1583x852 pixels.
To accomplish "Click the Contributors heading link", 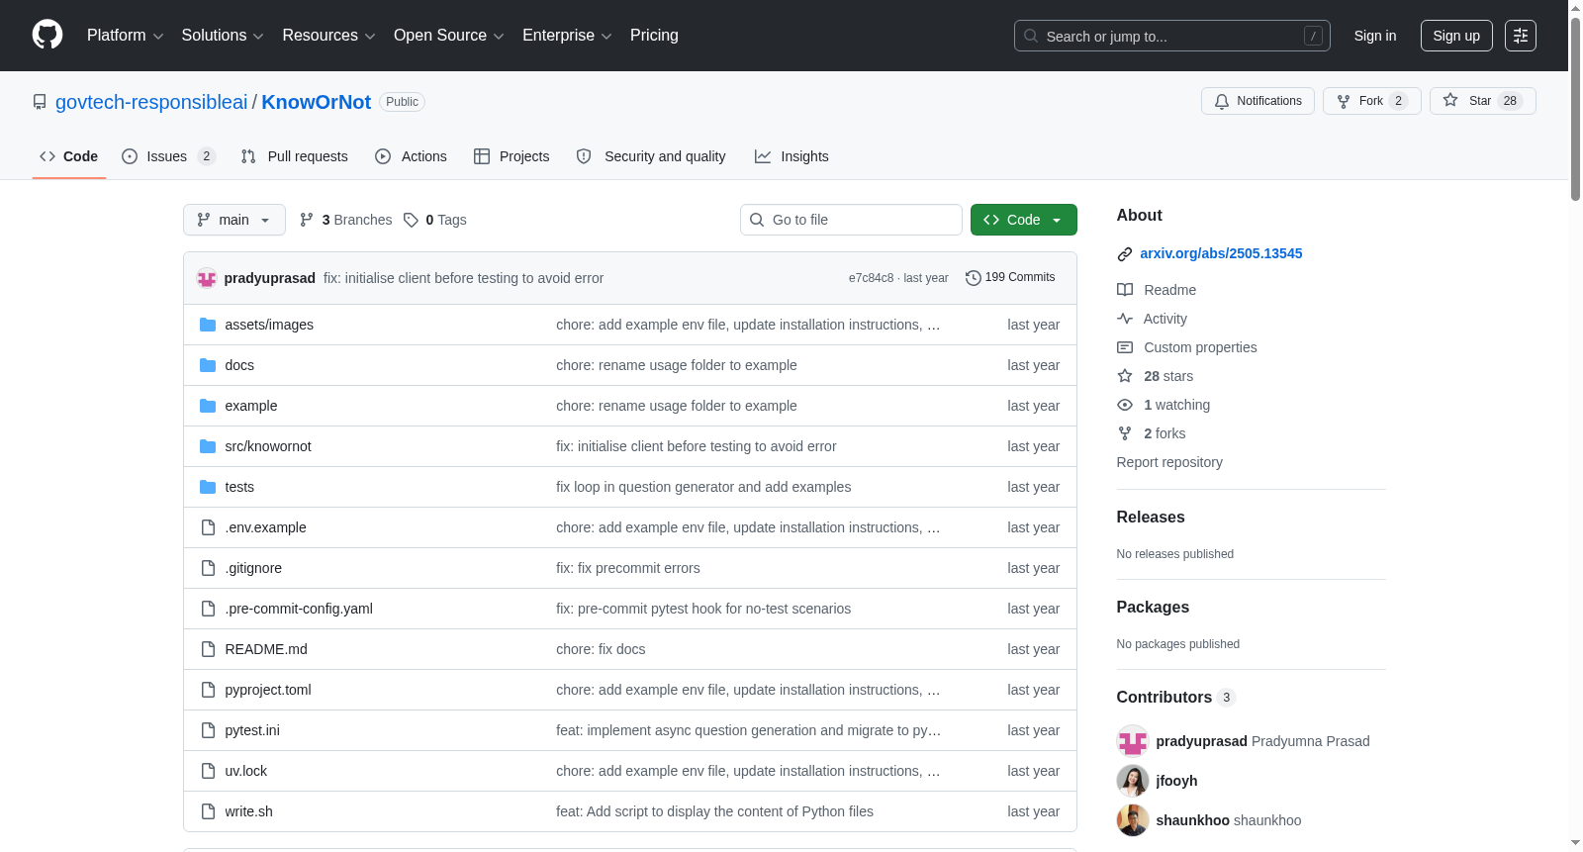I will 1164,698.
